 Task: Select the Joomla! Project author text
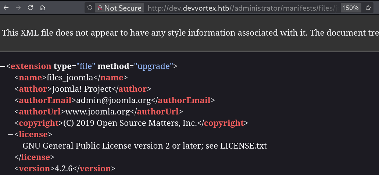coord(82,89)
